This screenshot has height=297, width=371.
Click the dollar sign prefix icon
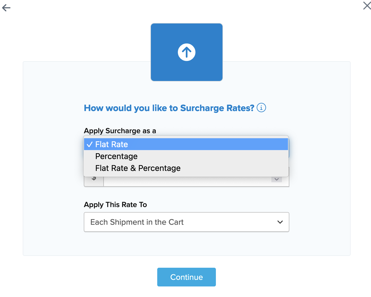click(x=94, y=179)
